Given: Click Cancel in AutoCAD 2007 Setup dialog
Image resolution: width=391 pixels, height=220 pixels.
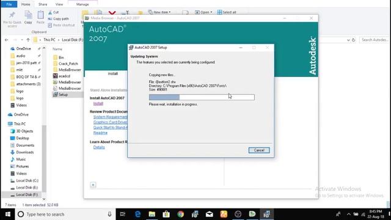Looking at the screenshot, I should [x=259, y=150].
